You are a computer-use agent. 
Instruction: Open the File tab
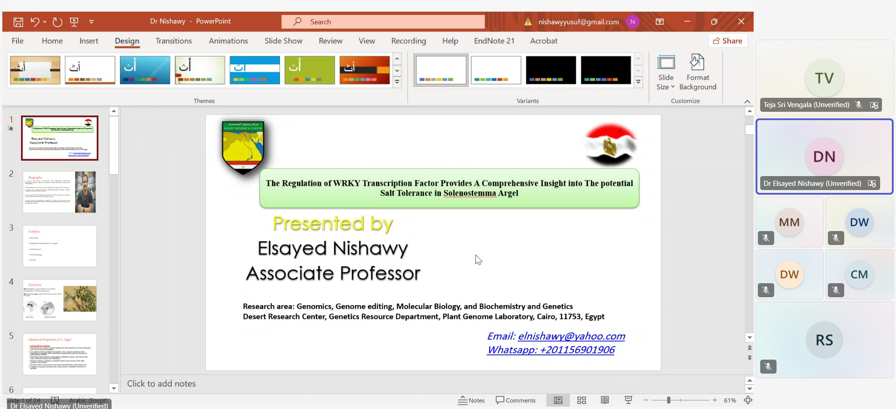pos(17,41)
